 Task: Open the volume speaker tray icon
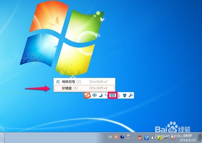pos(153,138)
